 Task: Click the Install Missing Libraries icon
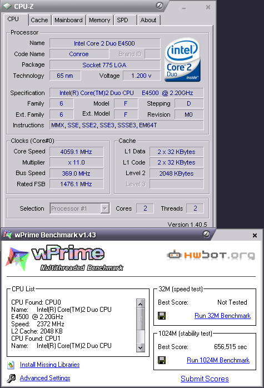[11, 365]
